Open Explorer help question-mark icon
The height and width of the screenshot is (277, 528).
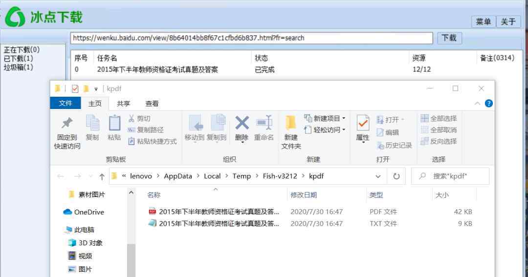click(488, 104)
